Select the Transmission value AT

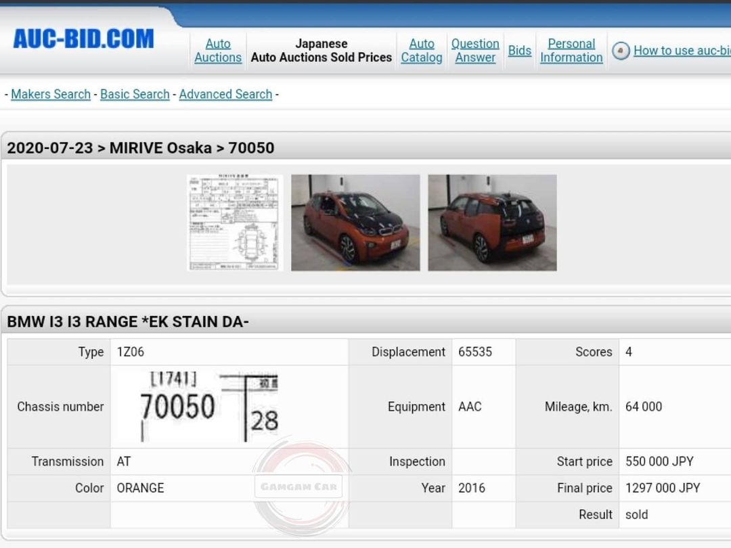pos(124,461)
